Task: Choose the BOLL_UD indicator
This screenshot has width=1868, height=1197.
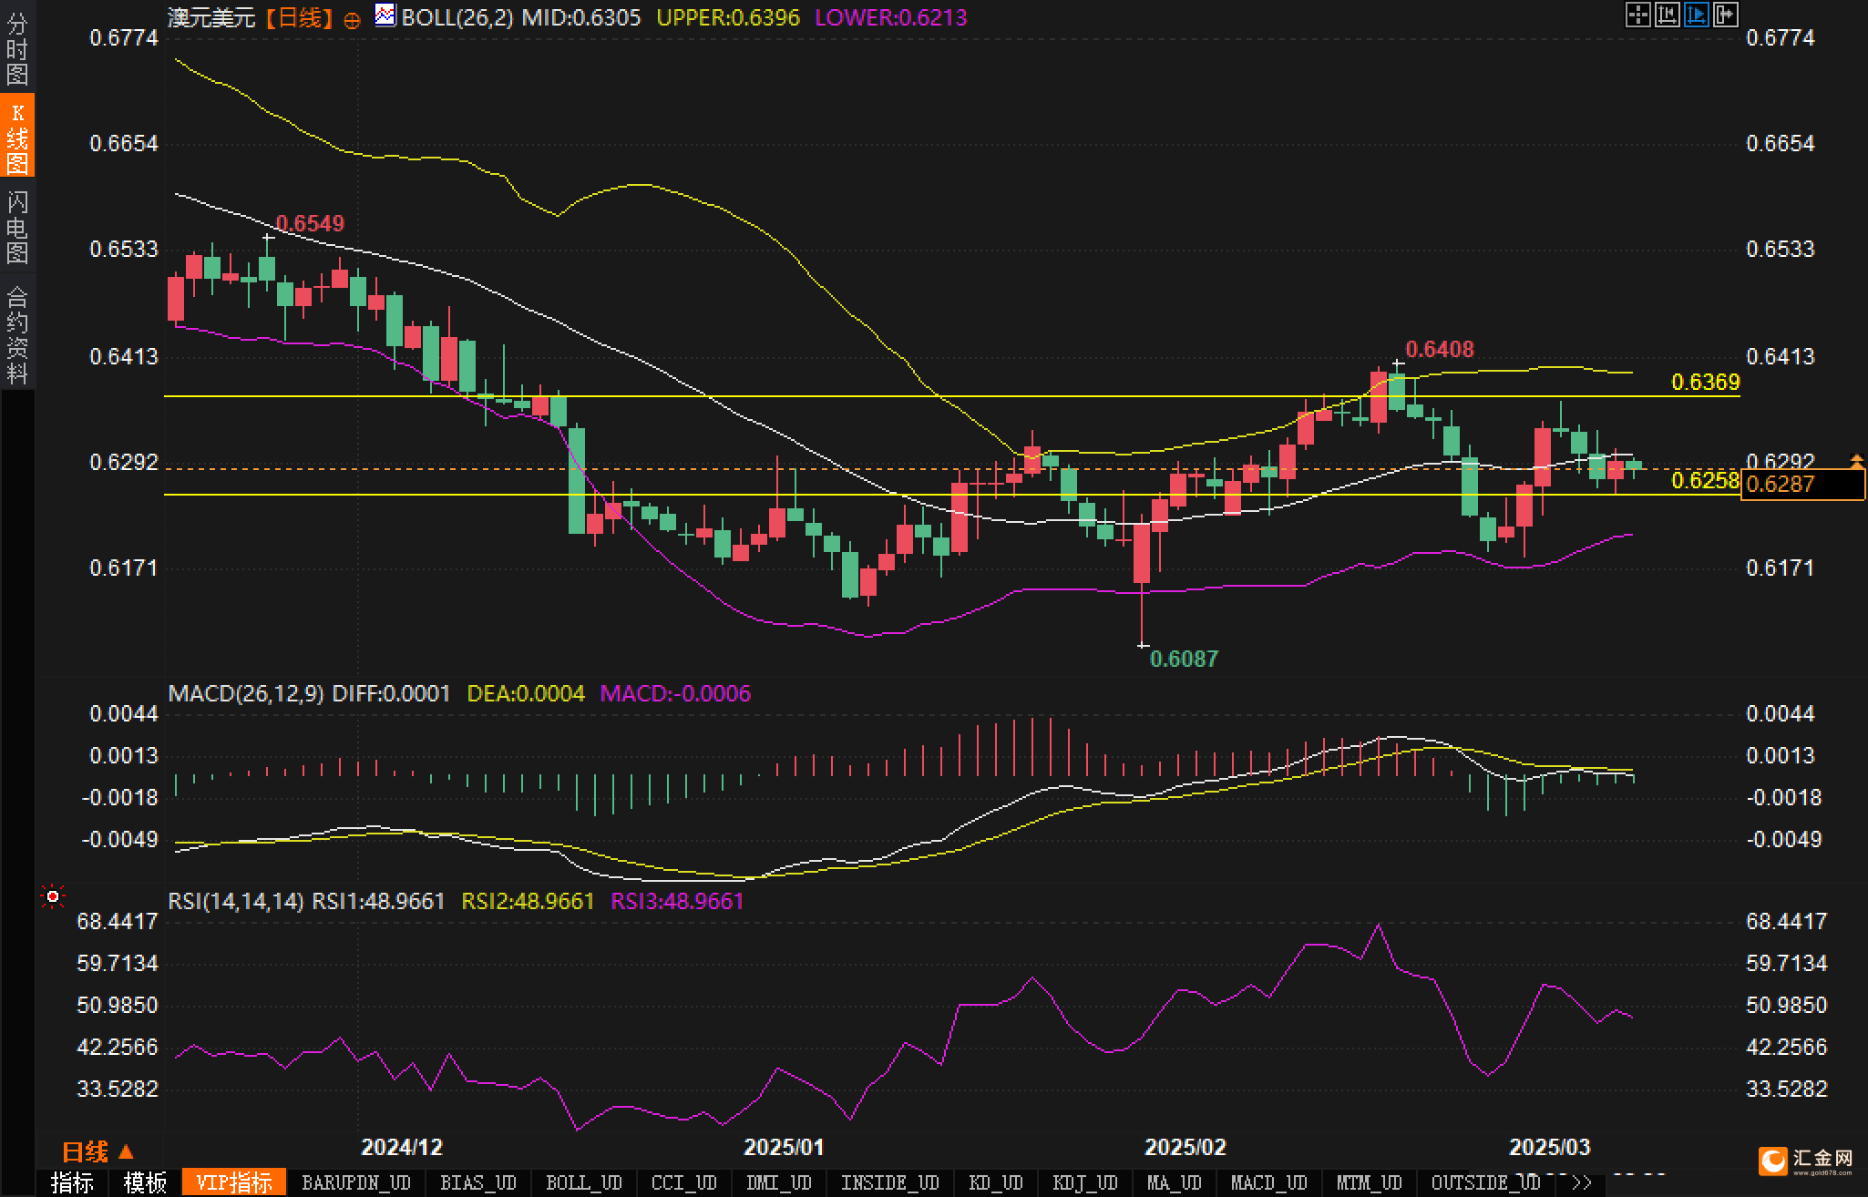Action: pos(583,1182)
